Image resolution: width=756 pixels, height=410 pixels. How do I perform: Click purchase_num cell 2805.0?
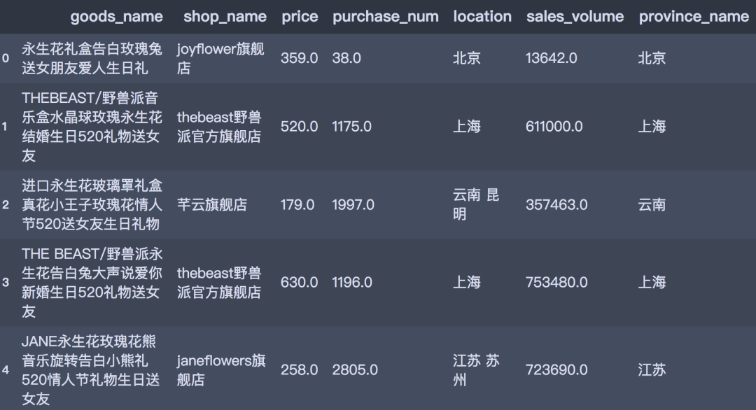pyautogui.click(x=355, y=369)
